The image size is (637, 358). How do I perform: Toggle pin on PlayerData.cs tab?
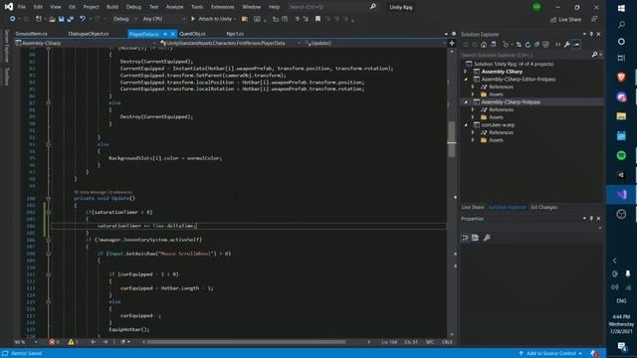[165, 34]
